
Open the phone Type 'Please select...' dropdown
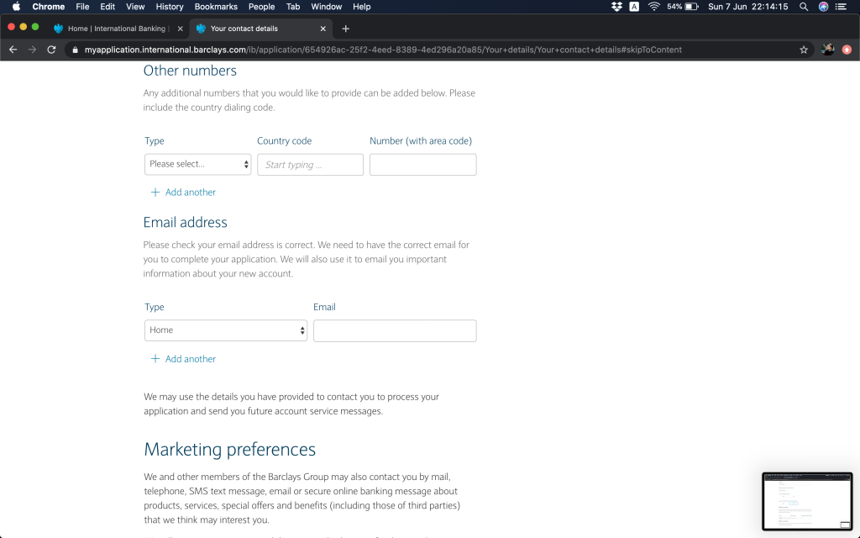197,164
